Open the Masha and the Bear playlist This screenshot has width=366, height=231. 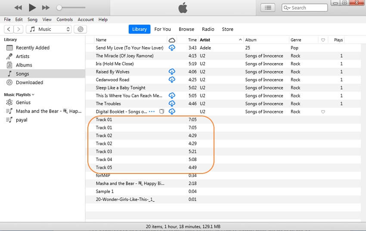pyautogui.click(x=43, y=111)
